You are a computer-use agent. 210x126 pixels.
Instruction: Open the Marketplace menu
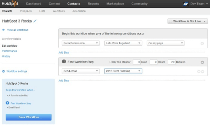[115, 4]
